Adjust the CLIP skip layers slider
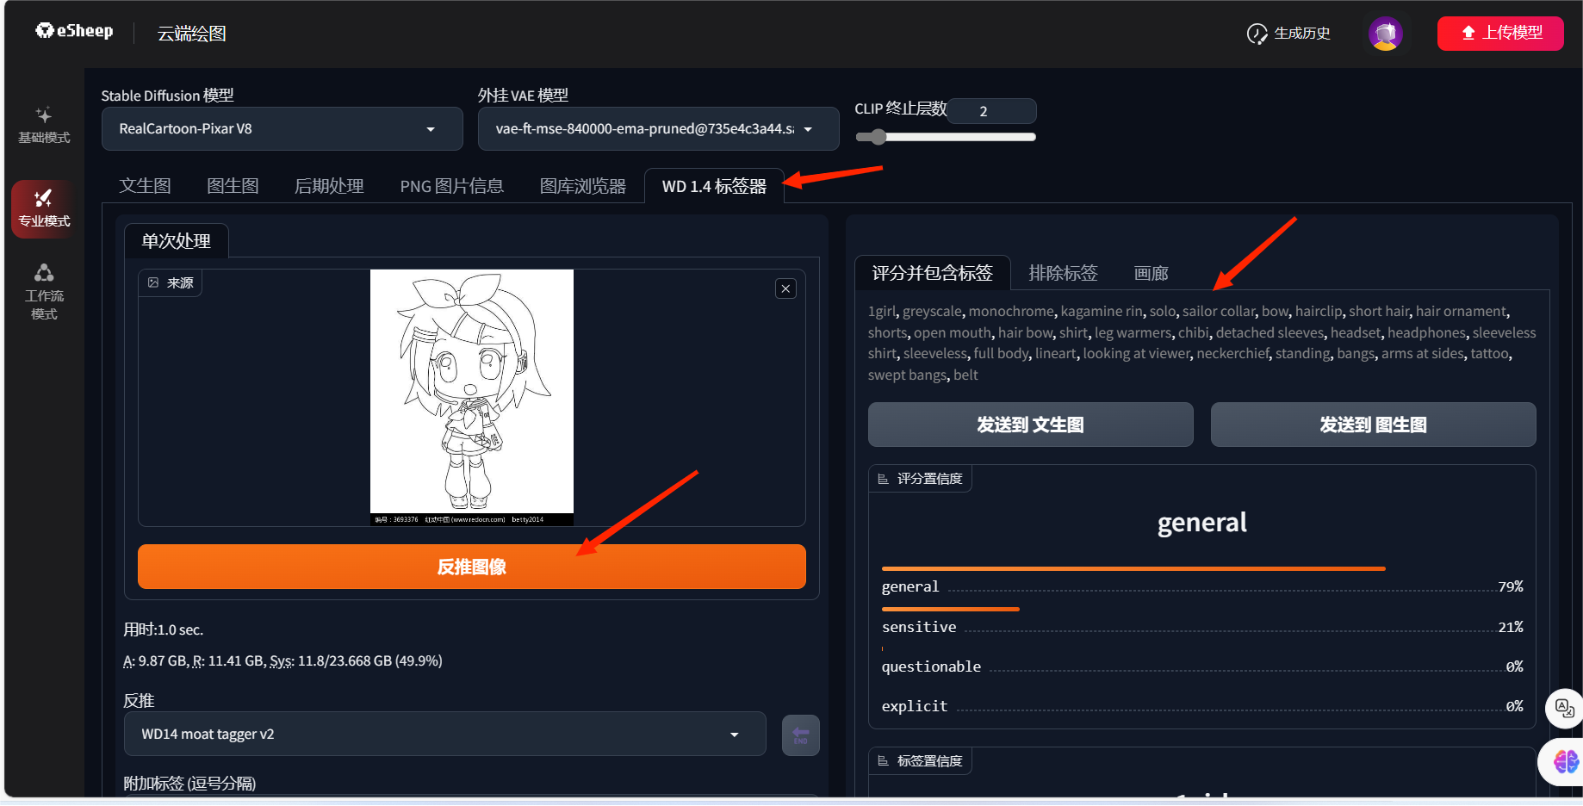 [878, 137]
